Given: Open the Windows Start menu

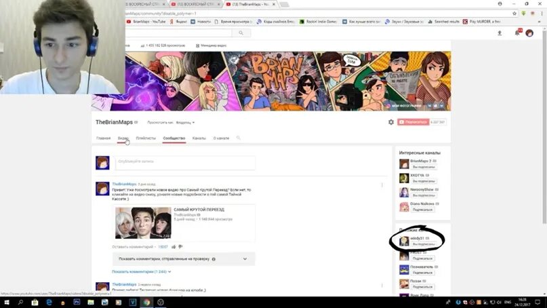Looking at the screenshot, I should coord(7,302).
